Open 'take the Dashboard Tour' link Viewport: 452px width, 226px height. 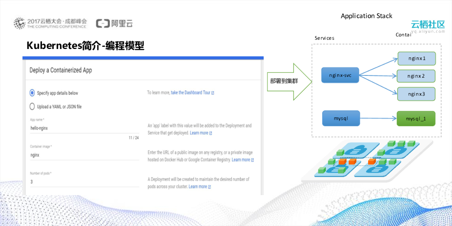191,93
